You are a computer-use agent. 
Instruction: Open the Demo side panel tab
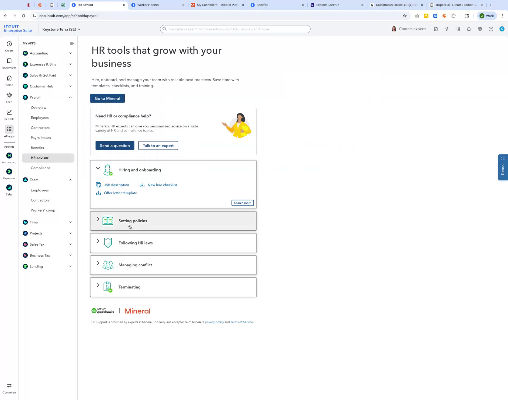tap(503, 167)
